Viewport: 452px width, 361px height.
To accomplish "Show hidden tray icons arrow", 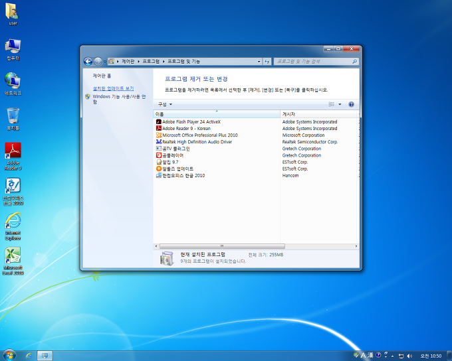I will [x=392, y=356].
